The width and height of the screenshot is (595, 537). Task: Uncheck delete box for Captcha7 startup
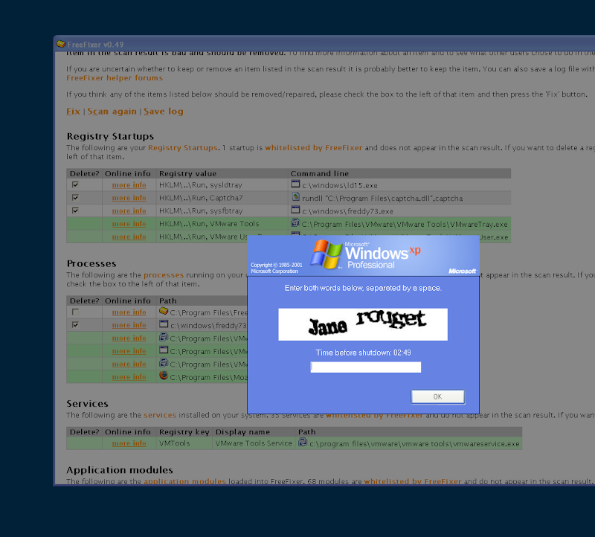76,197
